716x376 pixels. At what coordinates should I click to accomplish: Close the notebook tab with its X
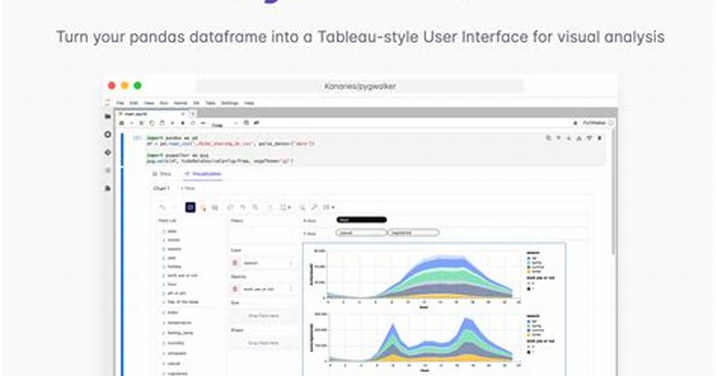click(183, 114)
